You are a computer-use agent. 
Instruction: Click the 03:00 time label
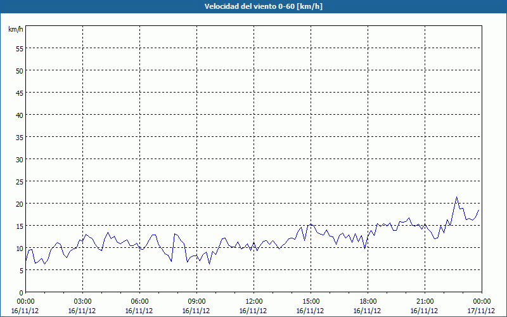83,302
